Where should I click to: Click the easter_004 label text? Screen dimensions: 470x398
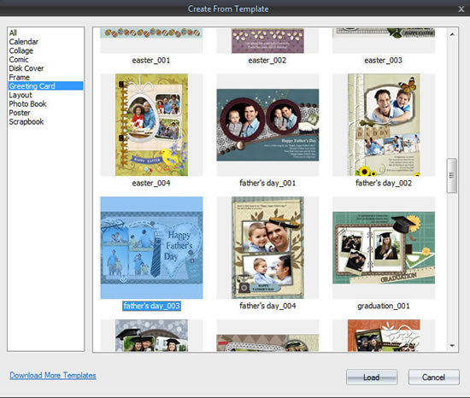coord(151,183)
